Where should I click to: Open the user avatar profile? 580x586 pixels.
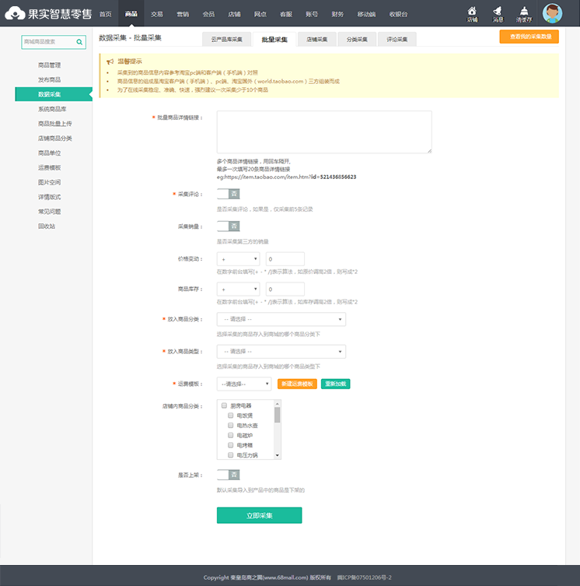(552, 13)
